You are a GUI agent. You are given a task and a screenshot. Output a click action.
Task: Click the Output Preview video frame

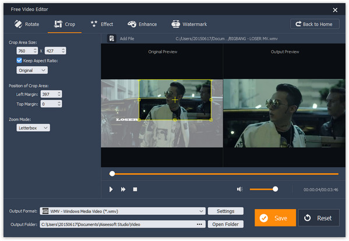284,113
